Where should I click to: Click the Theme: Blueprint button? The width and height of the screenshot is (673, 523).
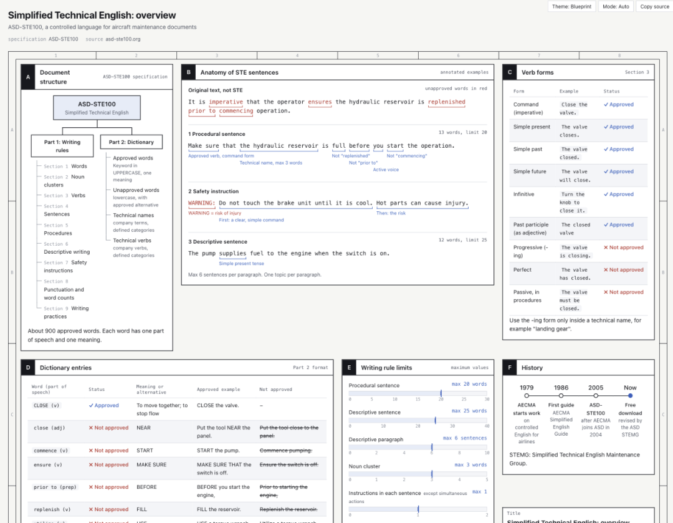point(571,6)
